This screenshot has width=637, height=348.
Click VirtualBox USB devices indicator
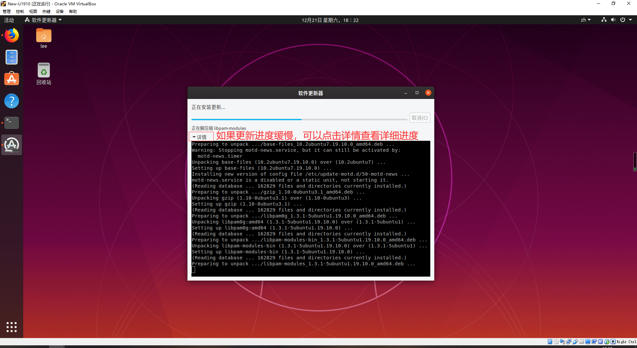[x=575, y=341]
